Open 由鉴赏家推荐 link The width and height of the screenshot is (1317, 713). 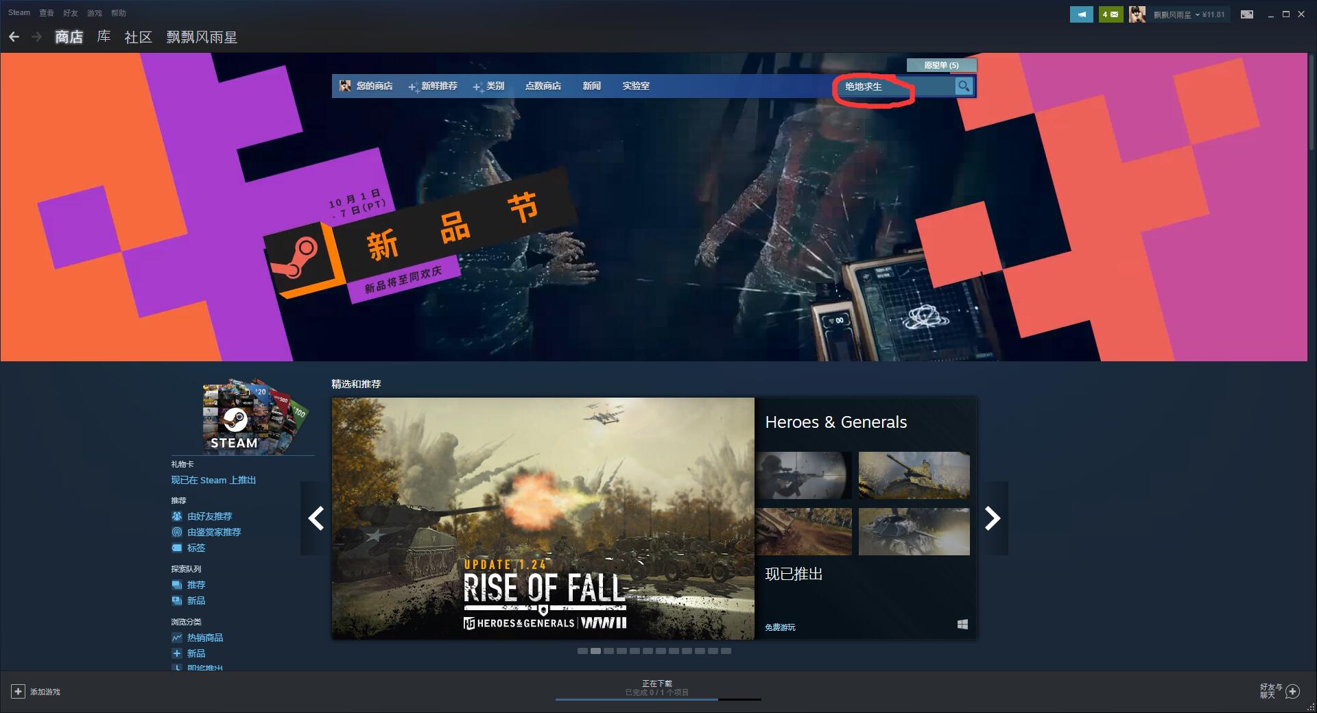point(214,532)
